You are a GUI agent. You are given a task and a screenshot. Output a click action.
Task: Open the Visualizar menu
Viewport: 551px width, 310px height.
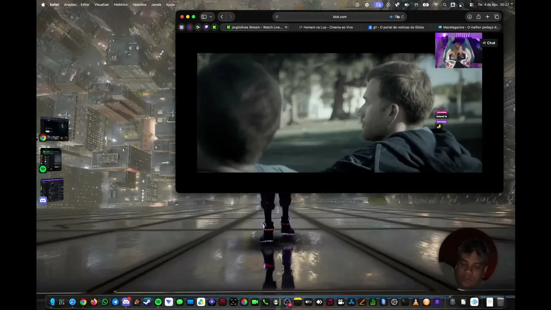[102, 5]
